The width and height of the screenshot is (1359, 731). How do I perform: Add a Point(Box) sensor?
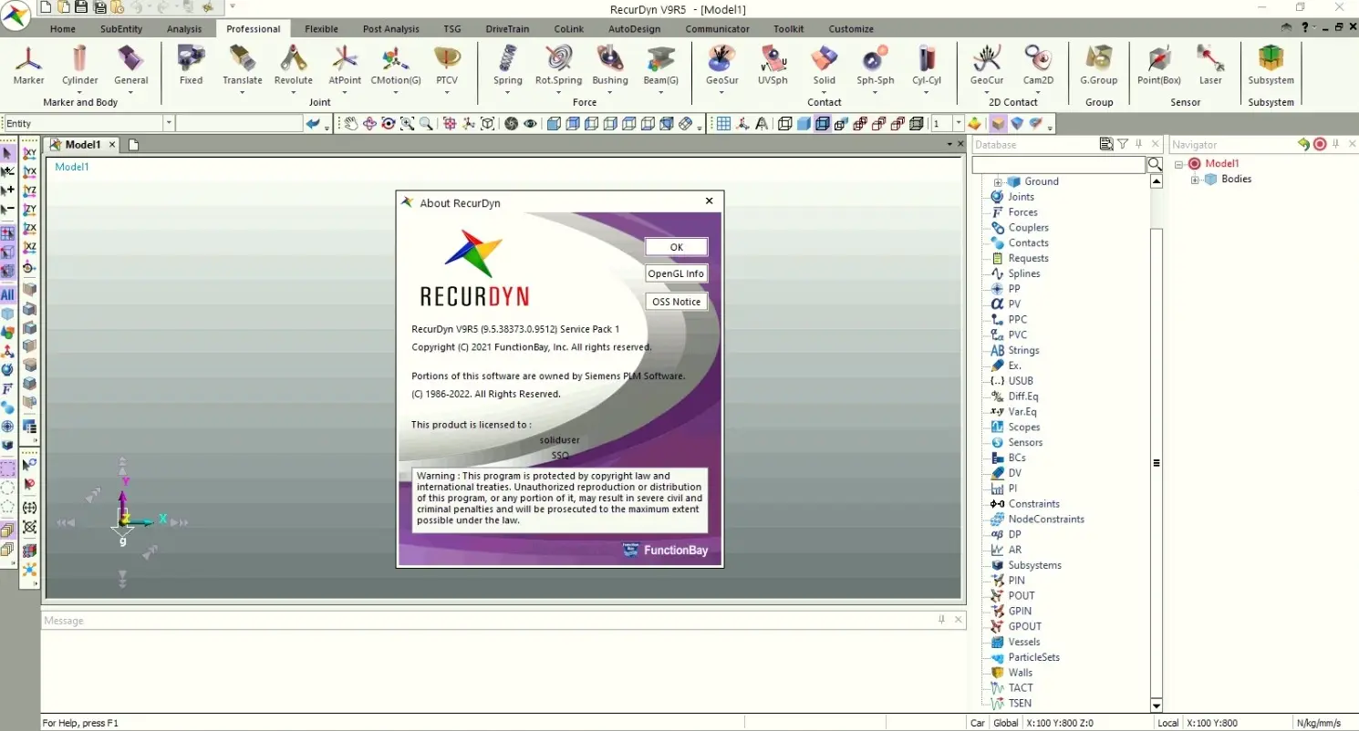click(1159, 65)
